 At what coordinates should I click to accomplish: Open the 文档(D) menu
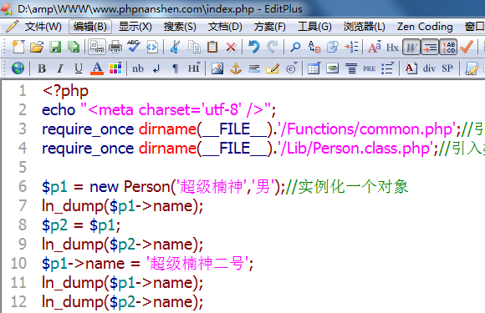pyautogui.click(x=225, y=27)
